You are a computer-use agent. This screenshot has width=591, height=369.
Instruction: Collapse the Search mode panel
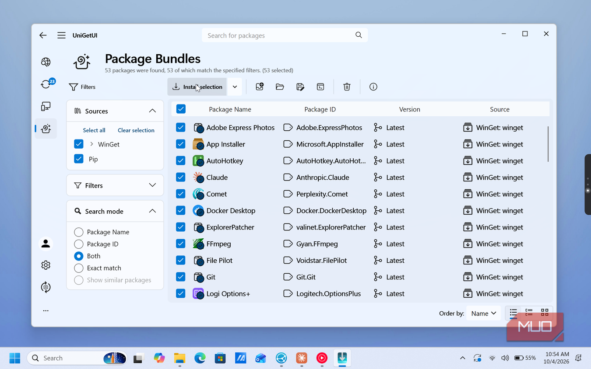(x=152, y=211)
